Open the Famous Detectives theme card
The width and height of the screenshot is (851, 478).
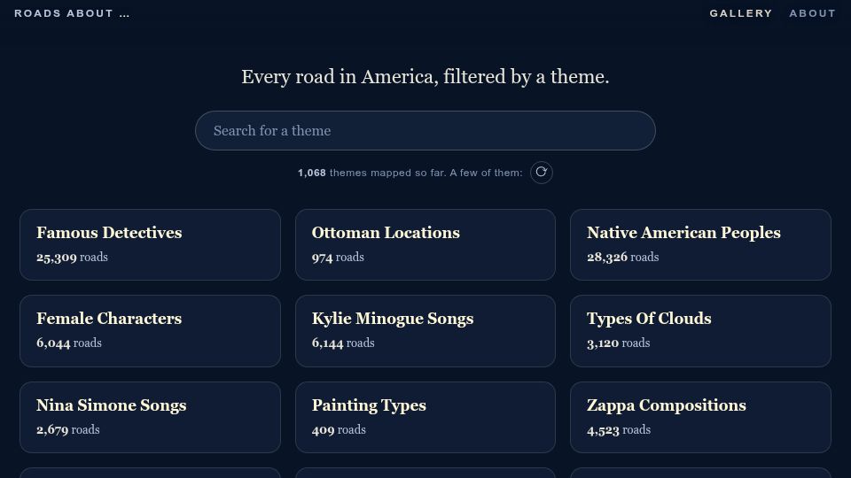151,244
